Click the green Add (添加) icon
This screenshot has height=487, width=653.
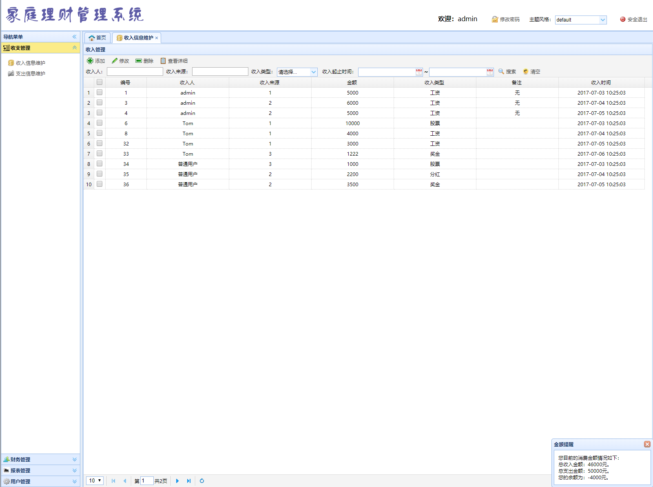tap(90, 61)
